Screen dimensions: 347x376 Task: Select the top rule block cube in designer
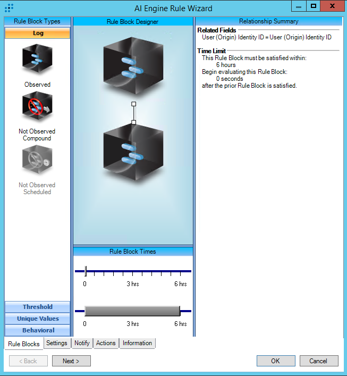[133, 65]
